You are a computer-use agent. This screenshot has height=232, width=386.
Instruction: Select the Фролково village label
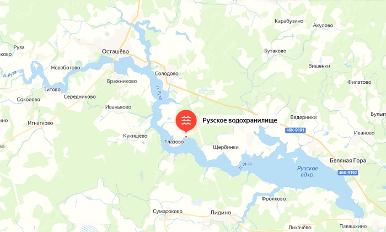[274, 199]
